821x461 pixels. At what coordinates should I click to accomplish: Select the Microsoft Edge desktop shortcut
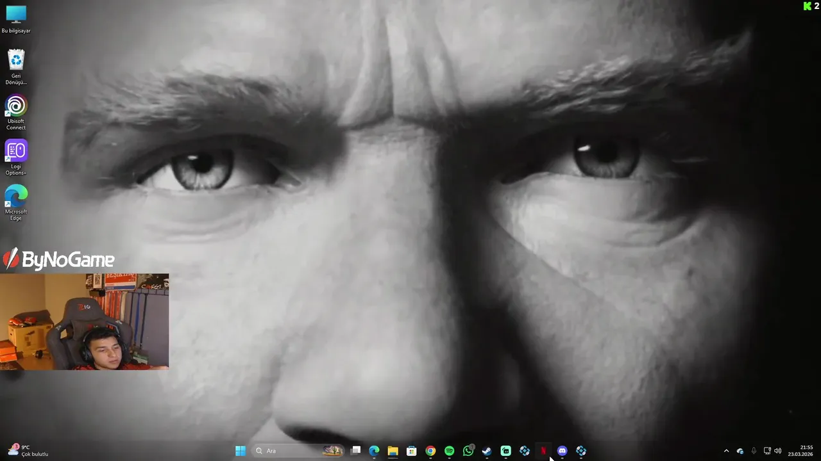pos(16,203)
